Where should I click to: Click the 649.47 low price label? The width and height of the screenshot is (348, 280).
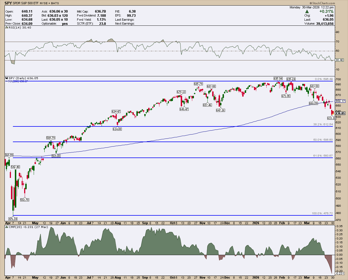pos(184,109)
